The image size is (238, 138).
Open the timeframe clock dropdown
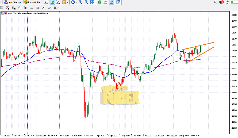click(76, 2)
